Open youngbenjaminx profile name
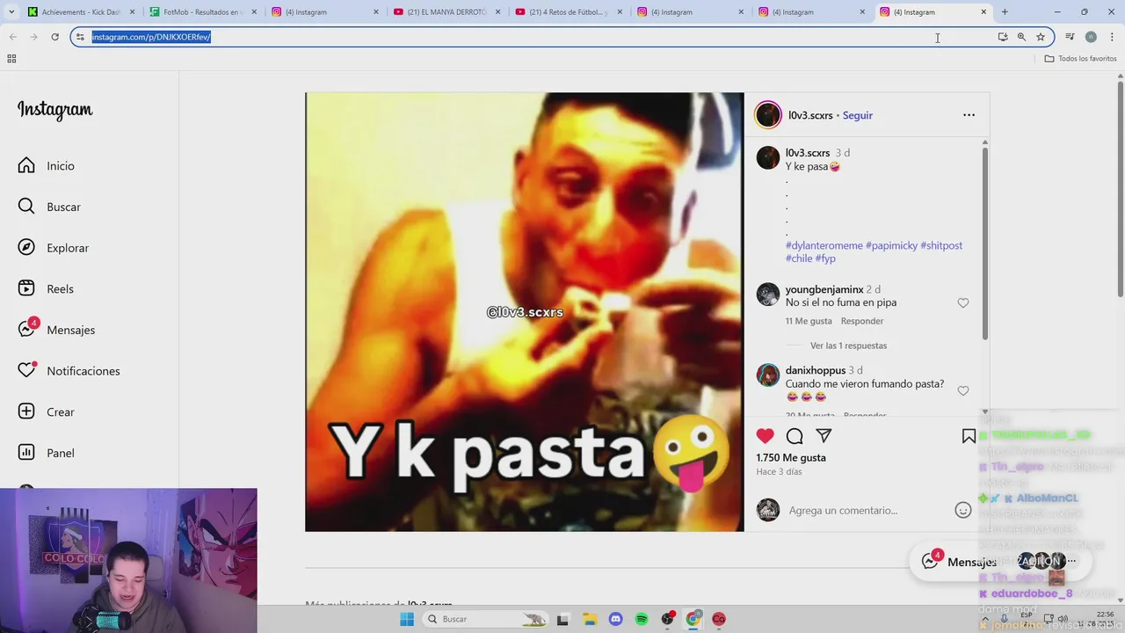1125x633 pixels. click(x=824, y=289)
